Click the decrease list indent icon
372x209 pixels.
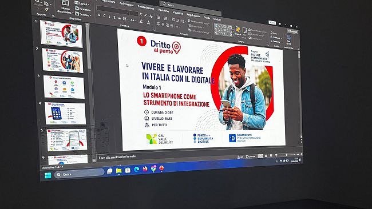coord(173,19)
